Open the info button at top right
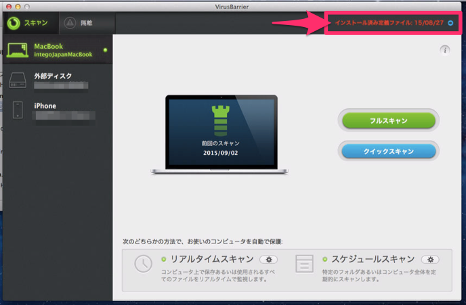 pos(444,50)
